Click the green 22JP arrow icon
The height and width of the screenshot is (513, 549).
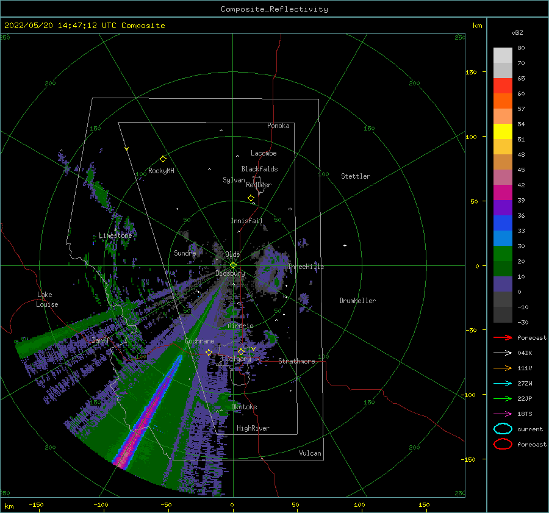click(503, 398)
